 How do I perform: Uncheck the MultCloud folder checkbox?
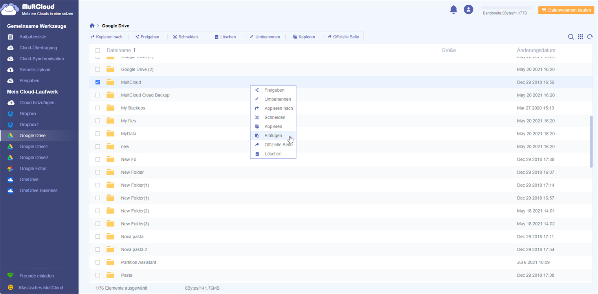[x=98, y=82]
